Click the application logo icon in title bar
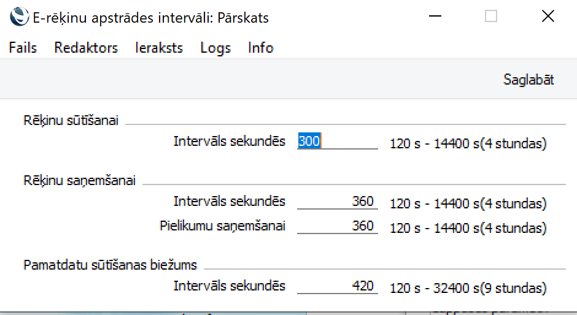This screenshot has width=577, height=315. click(x=19, y=17)
